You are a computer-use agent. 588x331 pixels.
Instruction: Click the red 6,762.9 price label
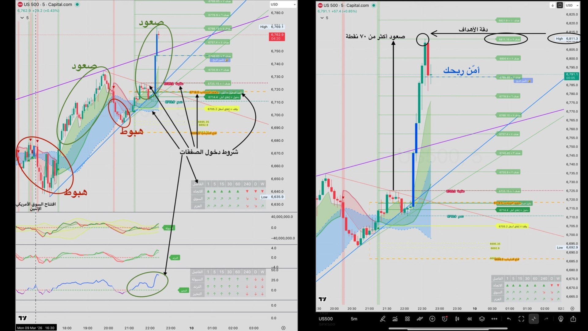click(277, 36)
